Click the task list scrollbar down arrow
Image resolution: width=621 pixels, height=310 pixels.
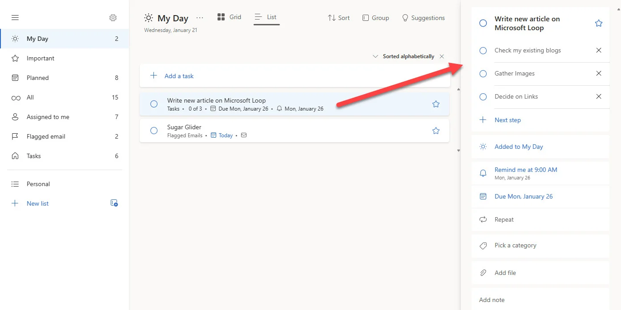click(459, 151)
